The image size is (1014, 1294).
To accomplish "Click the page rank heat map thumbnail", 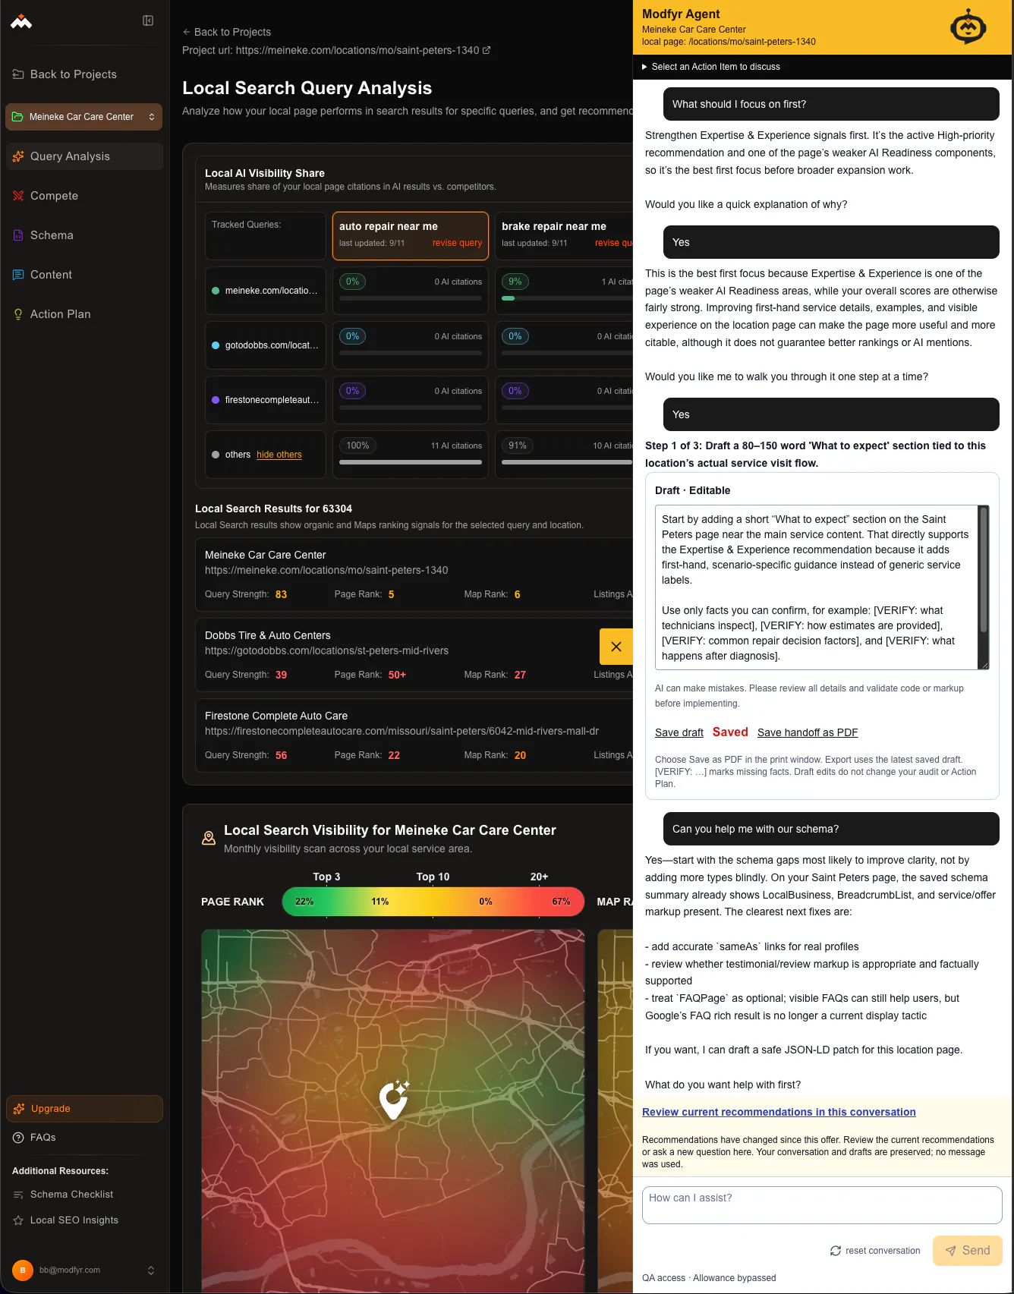I will 393,1111.
